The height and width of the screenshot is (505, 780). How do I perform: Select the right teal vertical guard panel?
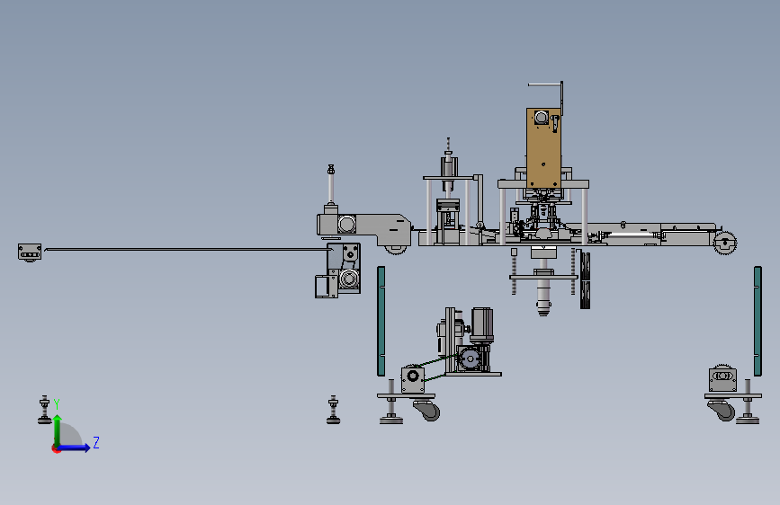tap(758, 321)
